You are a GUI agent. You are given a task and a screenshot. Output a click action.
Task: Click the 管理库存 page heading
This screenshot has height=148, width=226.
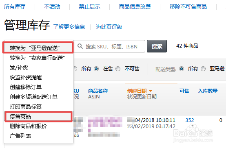coord(27,25)
